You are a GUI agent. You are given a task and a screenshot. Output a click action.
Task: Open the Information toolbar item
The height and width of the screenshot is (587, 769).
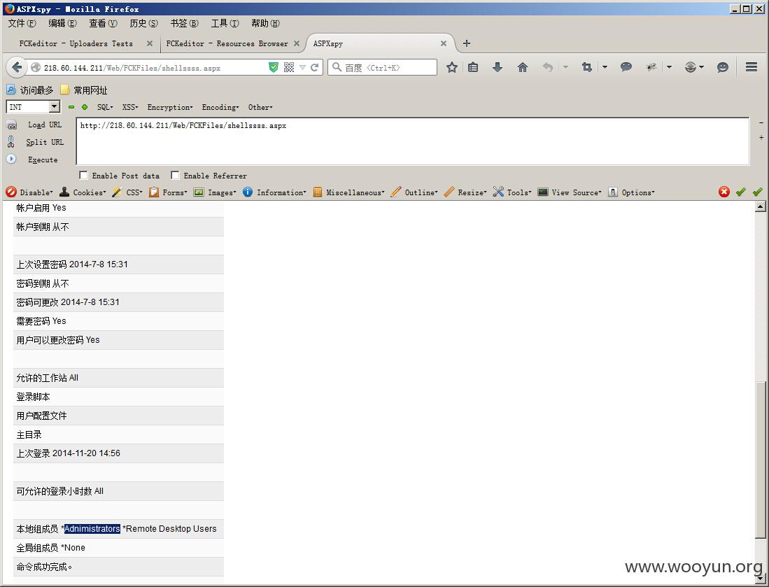[274, 192]
